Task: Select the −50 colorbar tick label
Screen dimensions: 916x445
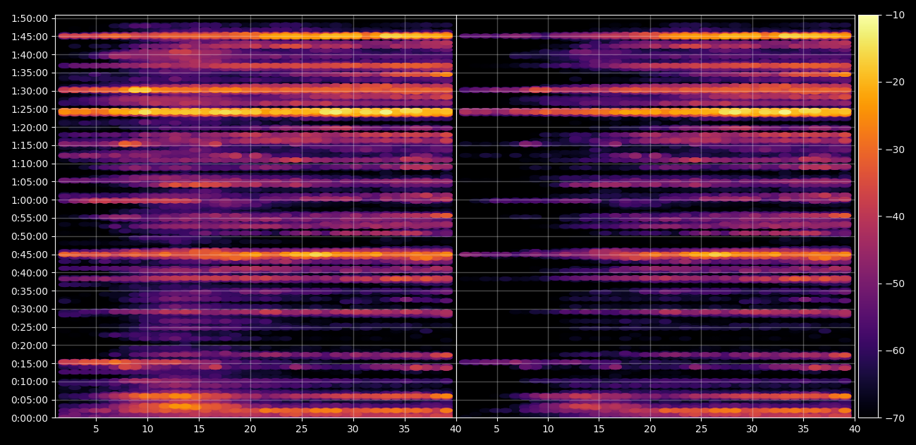Action: click(895, 284)
